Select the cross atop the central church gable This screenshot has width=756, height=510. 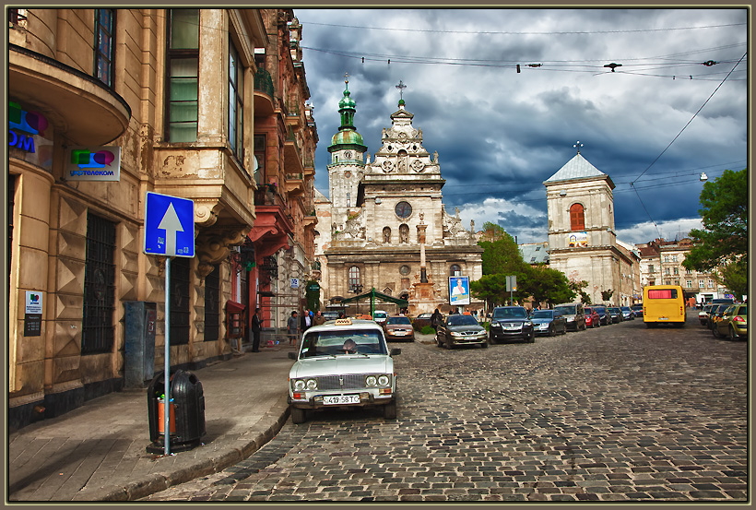click(401, 89)
